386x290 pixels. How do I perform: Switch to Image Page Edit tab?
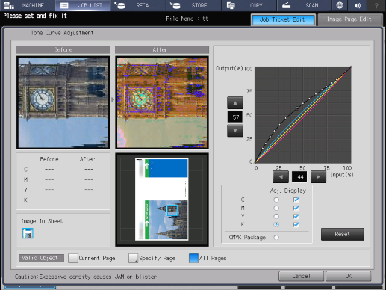click(x=349, y=19)
